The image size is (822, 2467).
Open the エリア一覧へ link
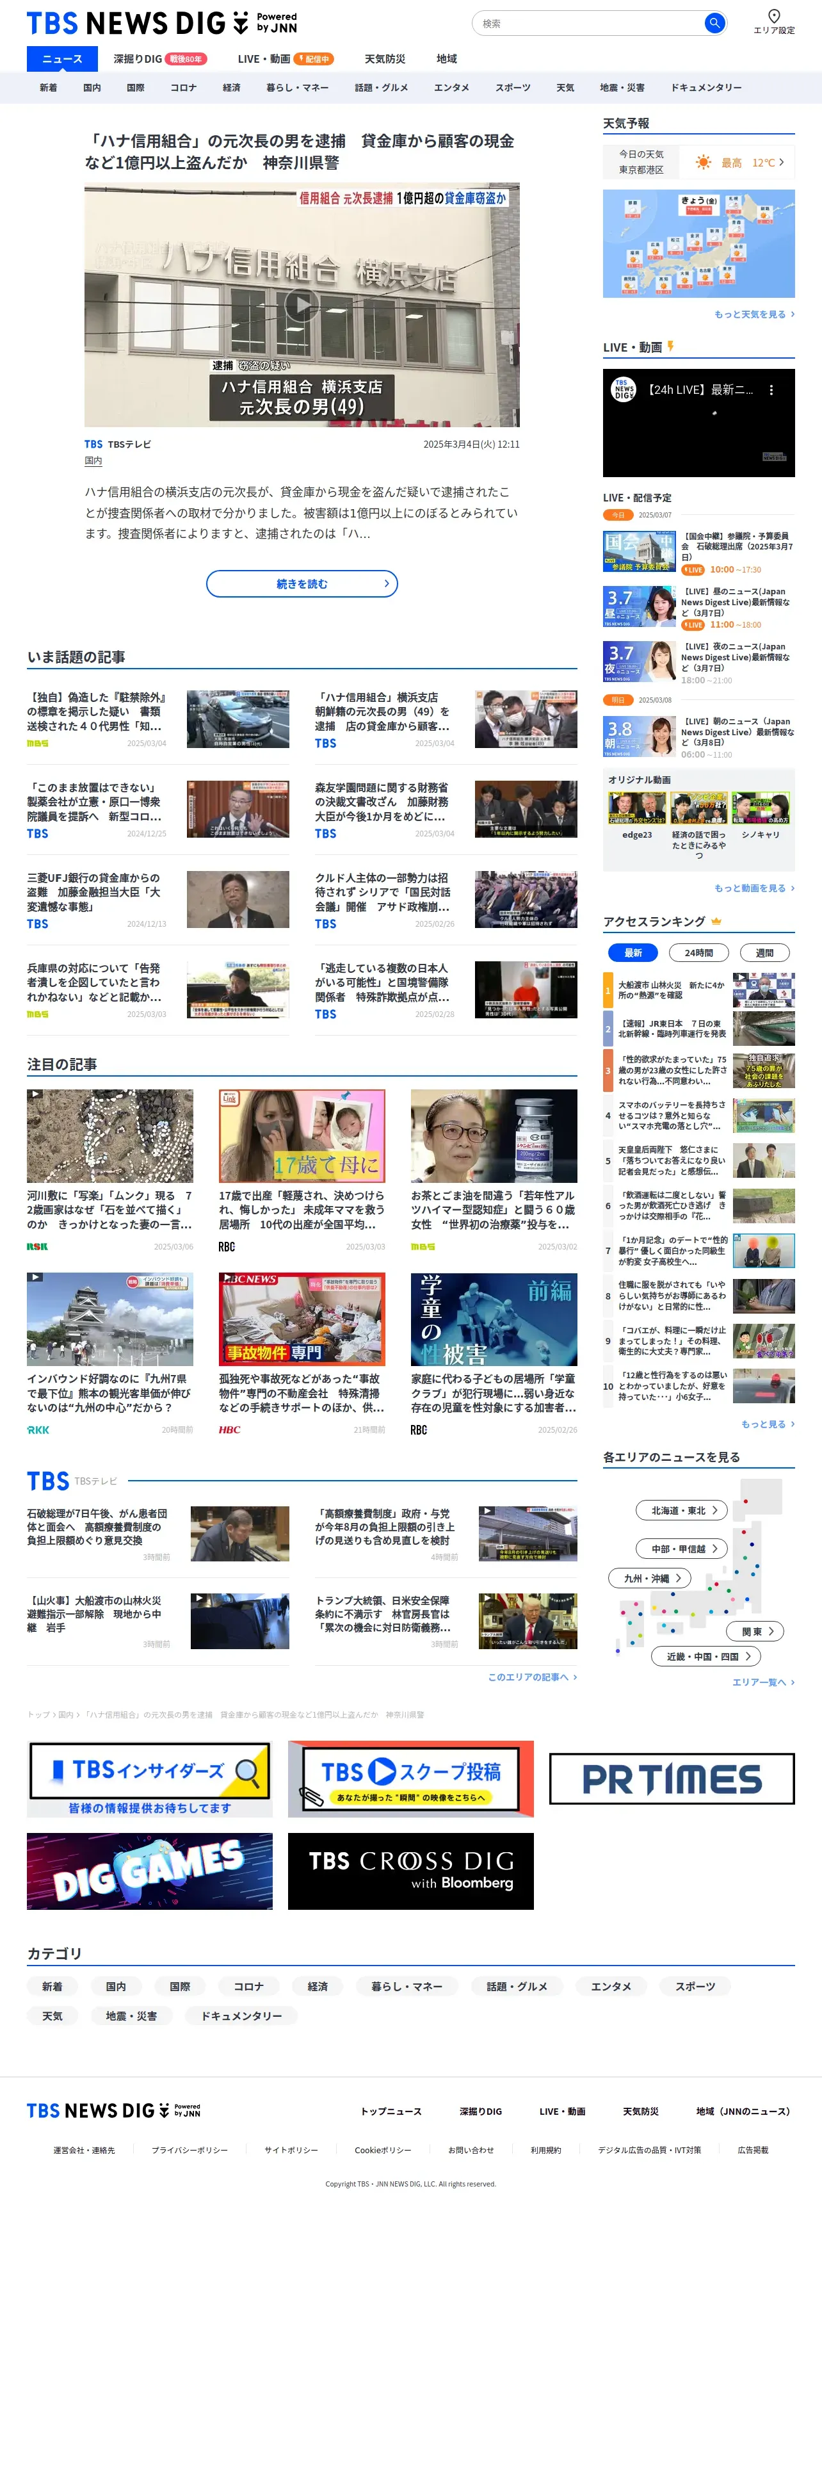pyautogui.click(x=762, y=1682)
